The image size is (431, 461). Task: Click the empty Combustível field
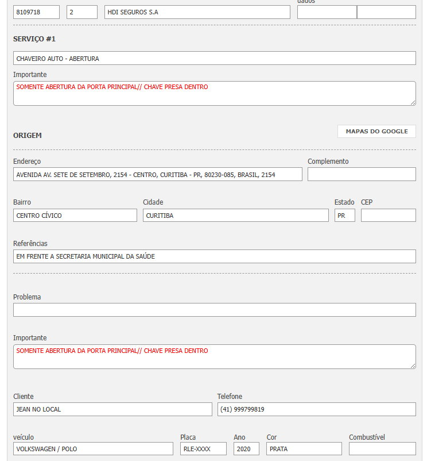tap(382, 449)
